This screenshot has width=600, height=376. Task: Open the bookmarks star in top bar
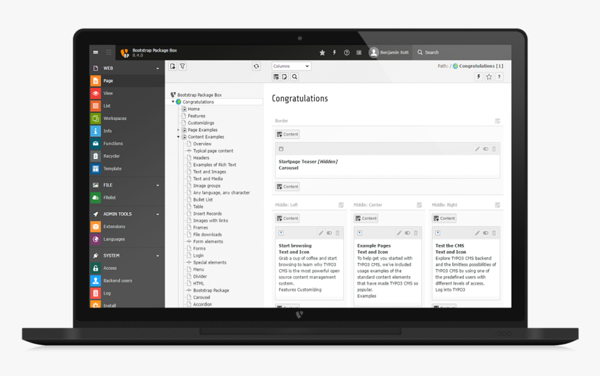(322, 53)
